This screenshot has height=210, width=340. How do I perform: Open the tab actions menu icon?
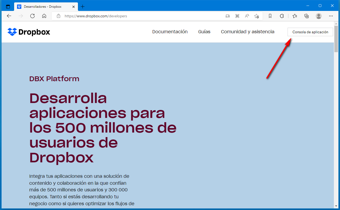click(x=8, y=6)
